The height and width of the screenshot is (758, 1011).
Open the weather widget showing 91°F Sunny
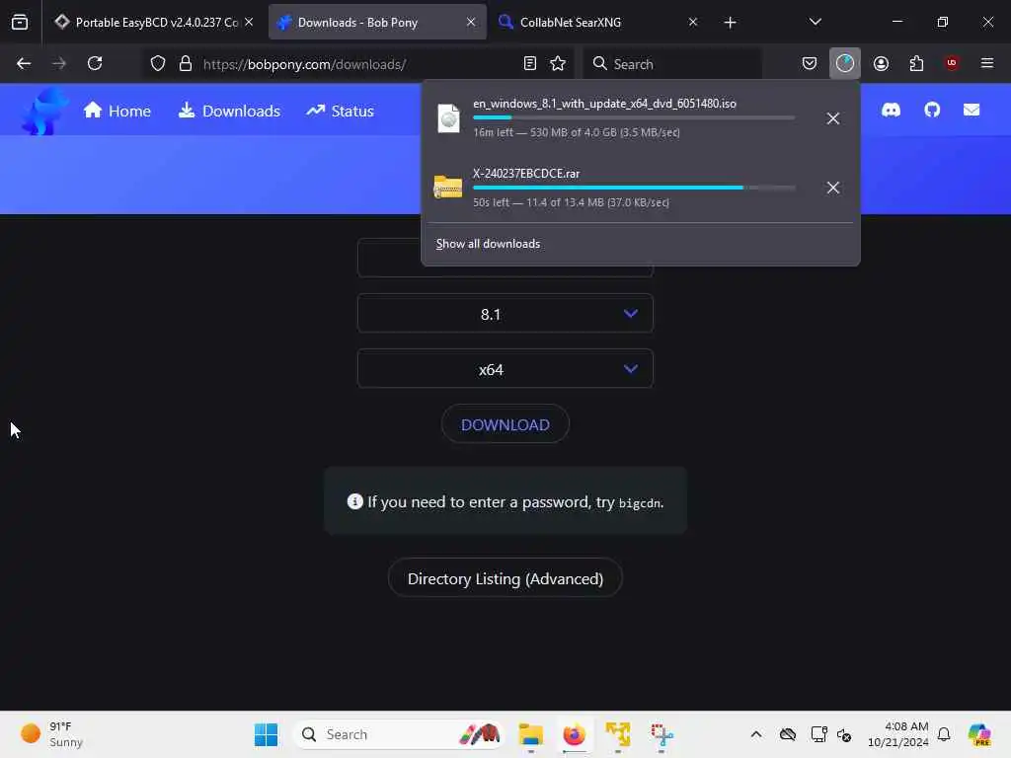[x=51, y=734]
